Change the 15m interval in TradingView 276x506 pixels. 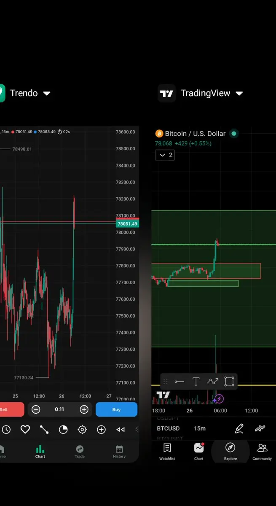click(x=200, y=428)
